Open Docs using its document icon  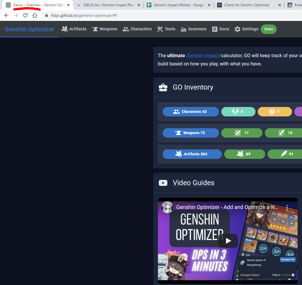214,29
